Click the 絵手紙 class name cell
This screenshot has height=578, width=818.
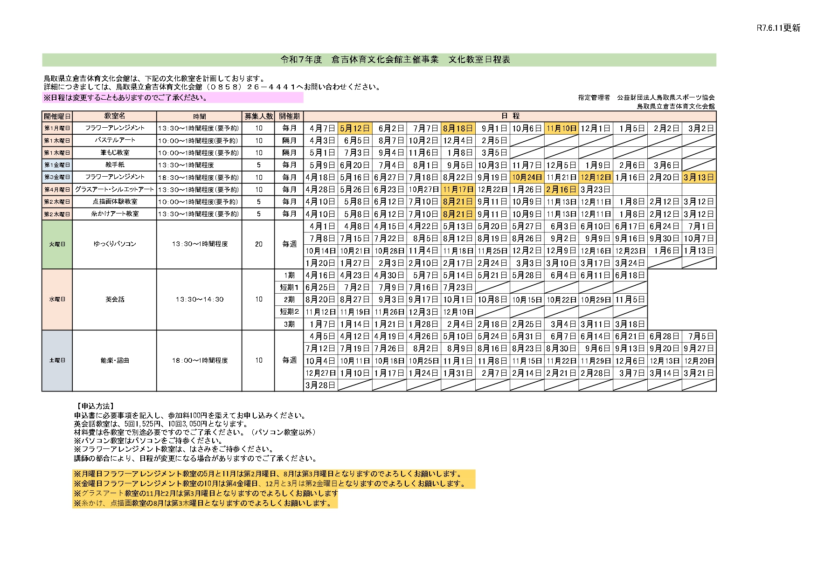tap(115, 165)
